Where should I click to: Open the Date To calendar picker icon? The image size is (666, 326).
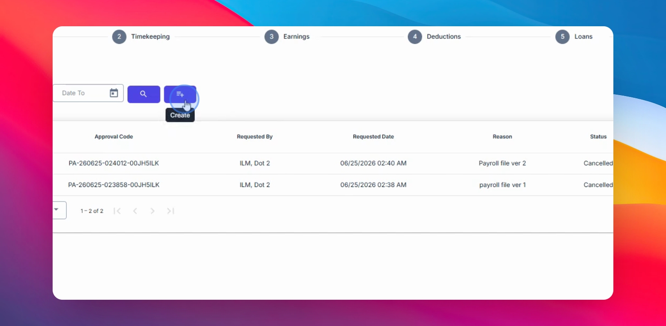(x=114, y=93)
